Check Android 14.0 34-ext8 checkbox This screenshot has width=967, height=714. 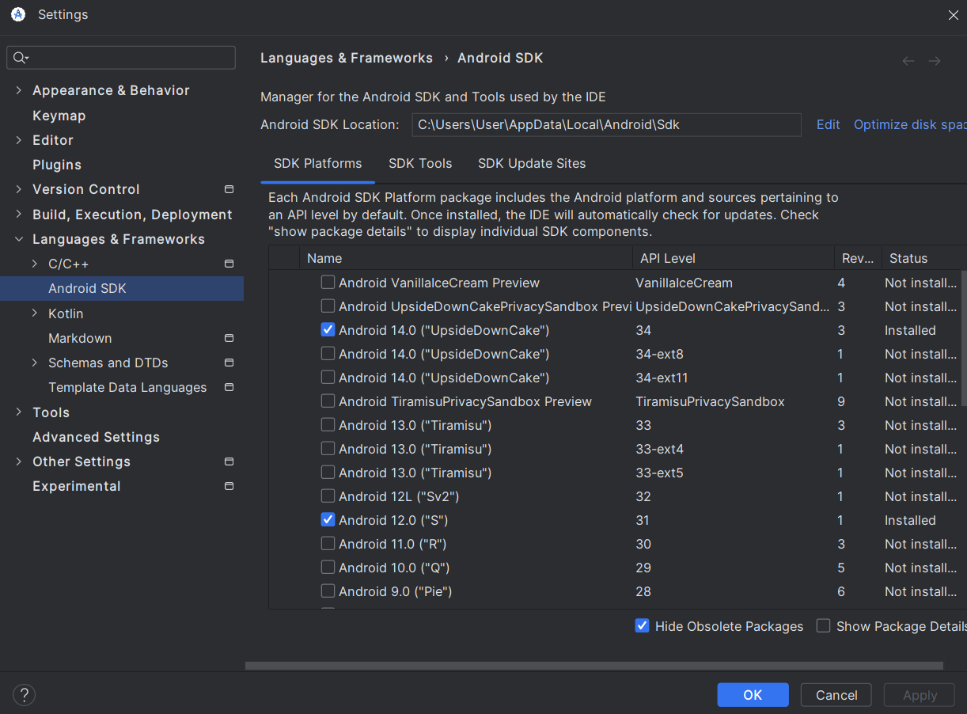click(328, 354)
